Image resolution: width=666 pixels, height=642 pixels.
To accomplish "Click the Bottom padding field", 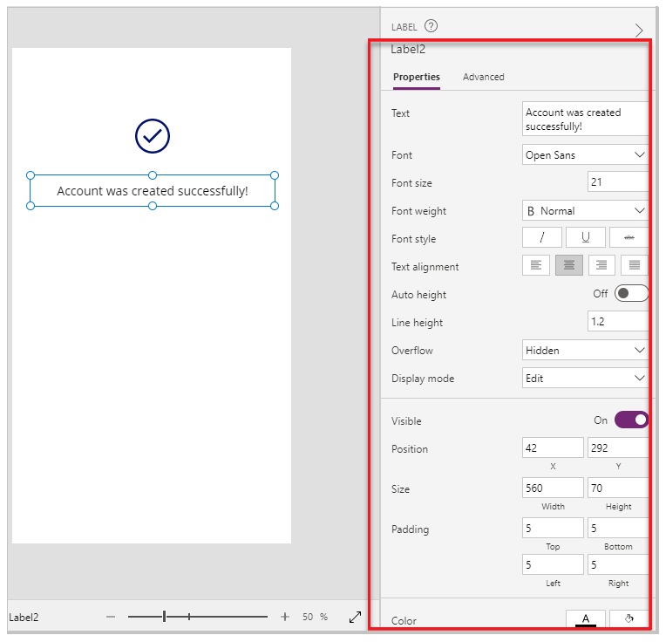I will coord(618,528).
